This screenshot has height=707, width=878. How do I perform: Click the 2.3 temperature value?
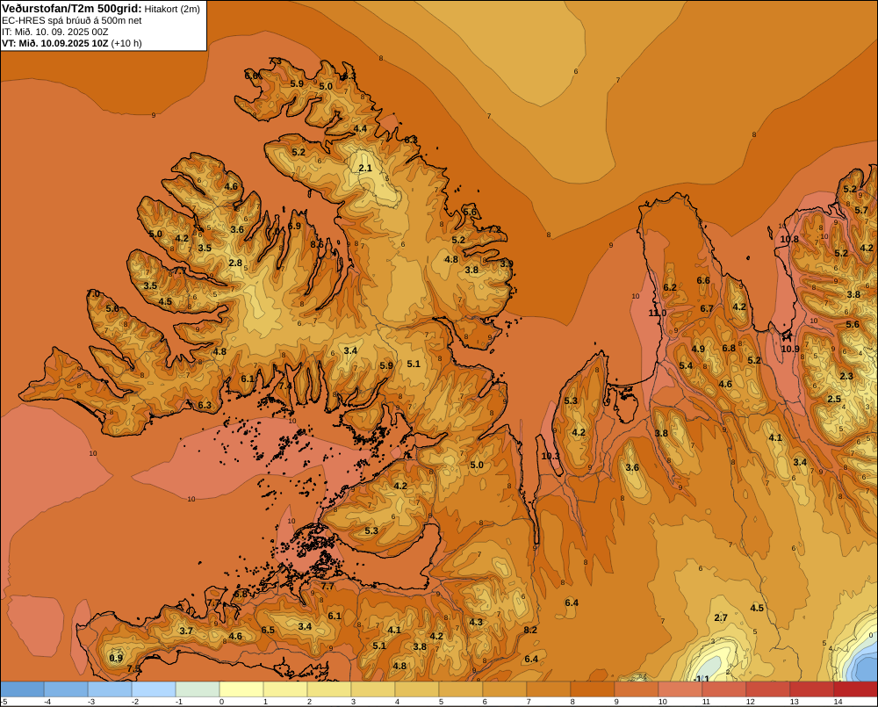pyautogui.click(x=846, y=376)
